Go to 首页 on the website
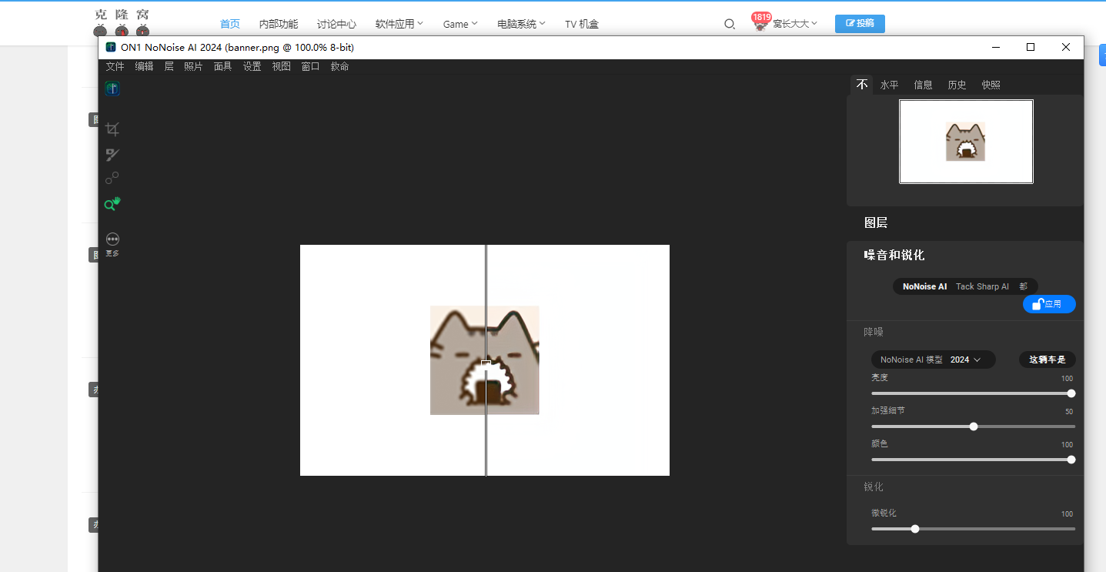Screen dimensions: 1106x572 230,24
